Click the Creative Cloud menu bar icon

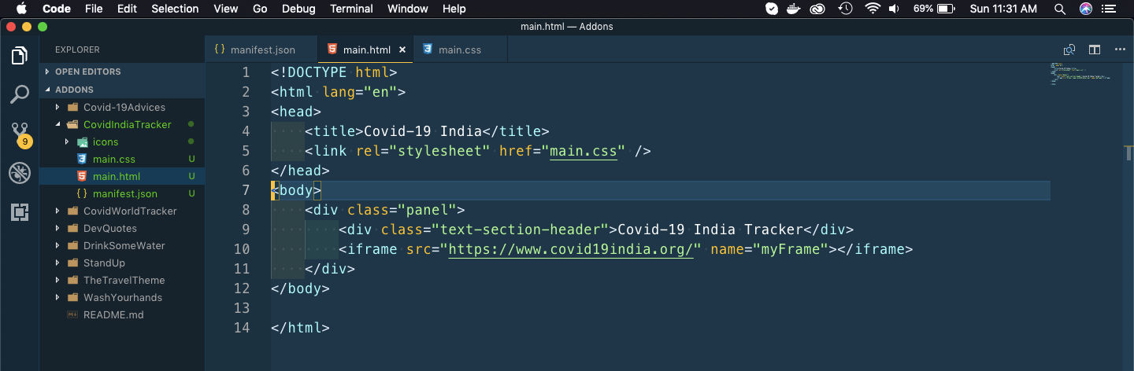point(819,9)
